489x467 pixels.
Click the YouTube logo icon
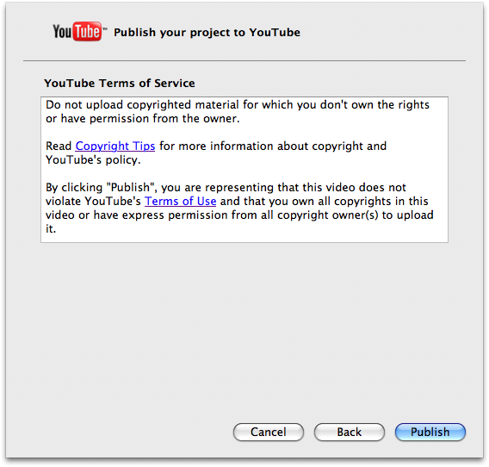[79, 31]
